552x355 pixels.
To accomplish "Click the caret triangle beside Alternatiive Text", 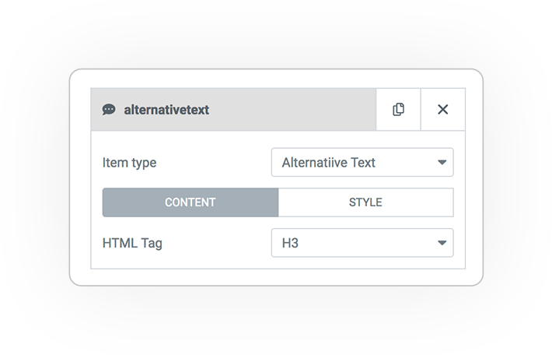I will pyautogui.click(x=442, y=163).
